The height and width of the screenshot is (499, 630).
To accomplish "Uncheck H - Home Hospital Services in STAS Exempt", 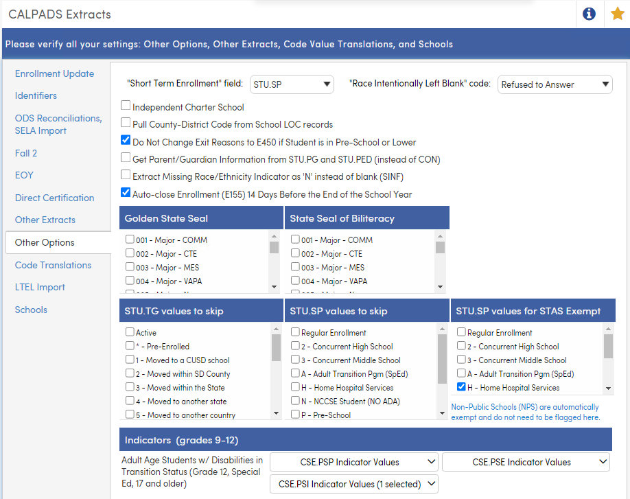I will click(461, 387).
